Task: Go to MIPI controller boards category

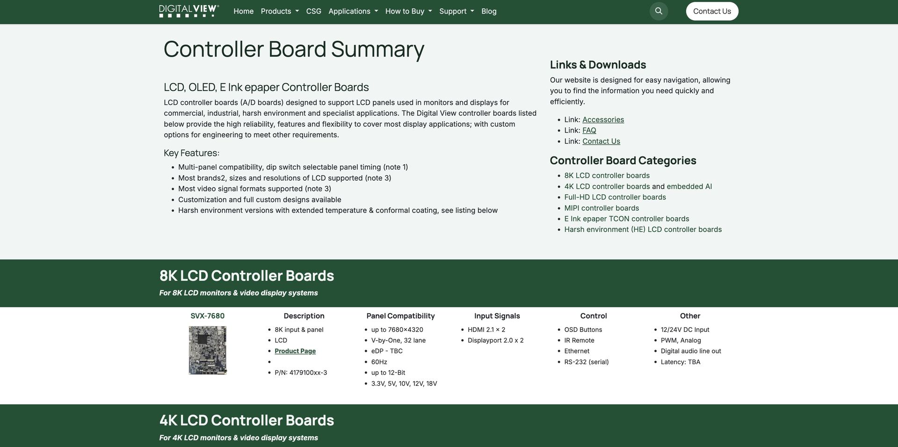Action: pos(601,208)
